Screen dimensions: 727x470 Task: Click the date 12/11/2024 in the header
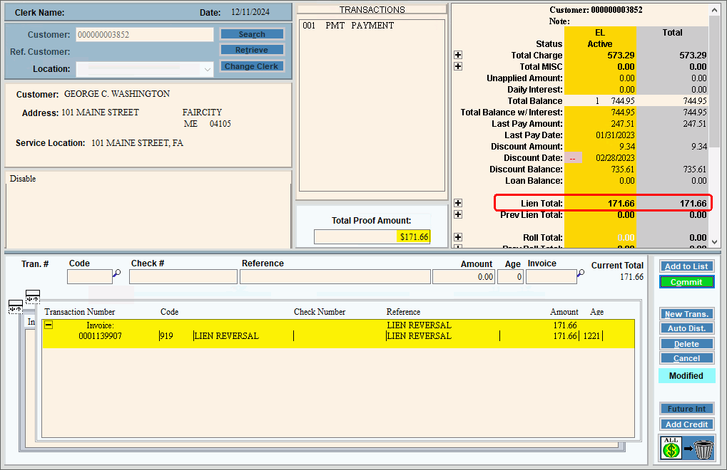tap(250, 12)
